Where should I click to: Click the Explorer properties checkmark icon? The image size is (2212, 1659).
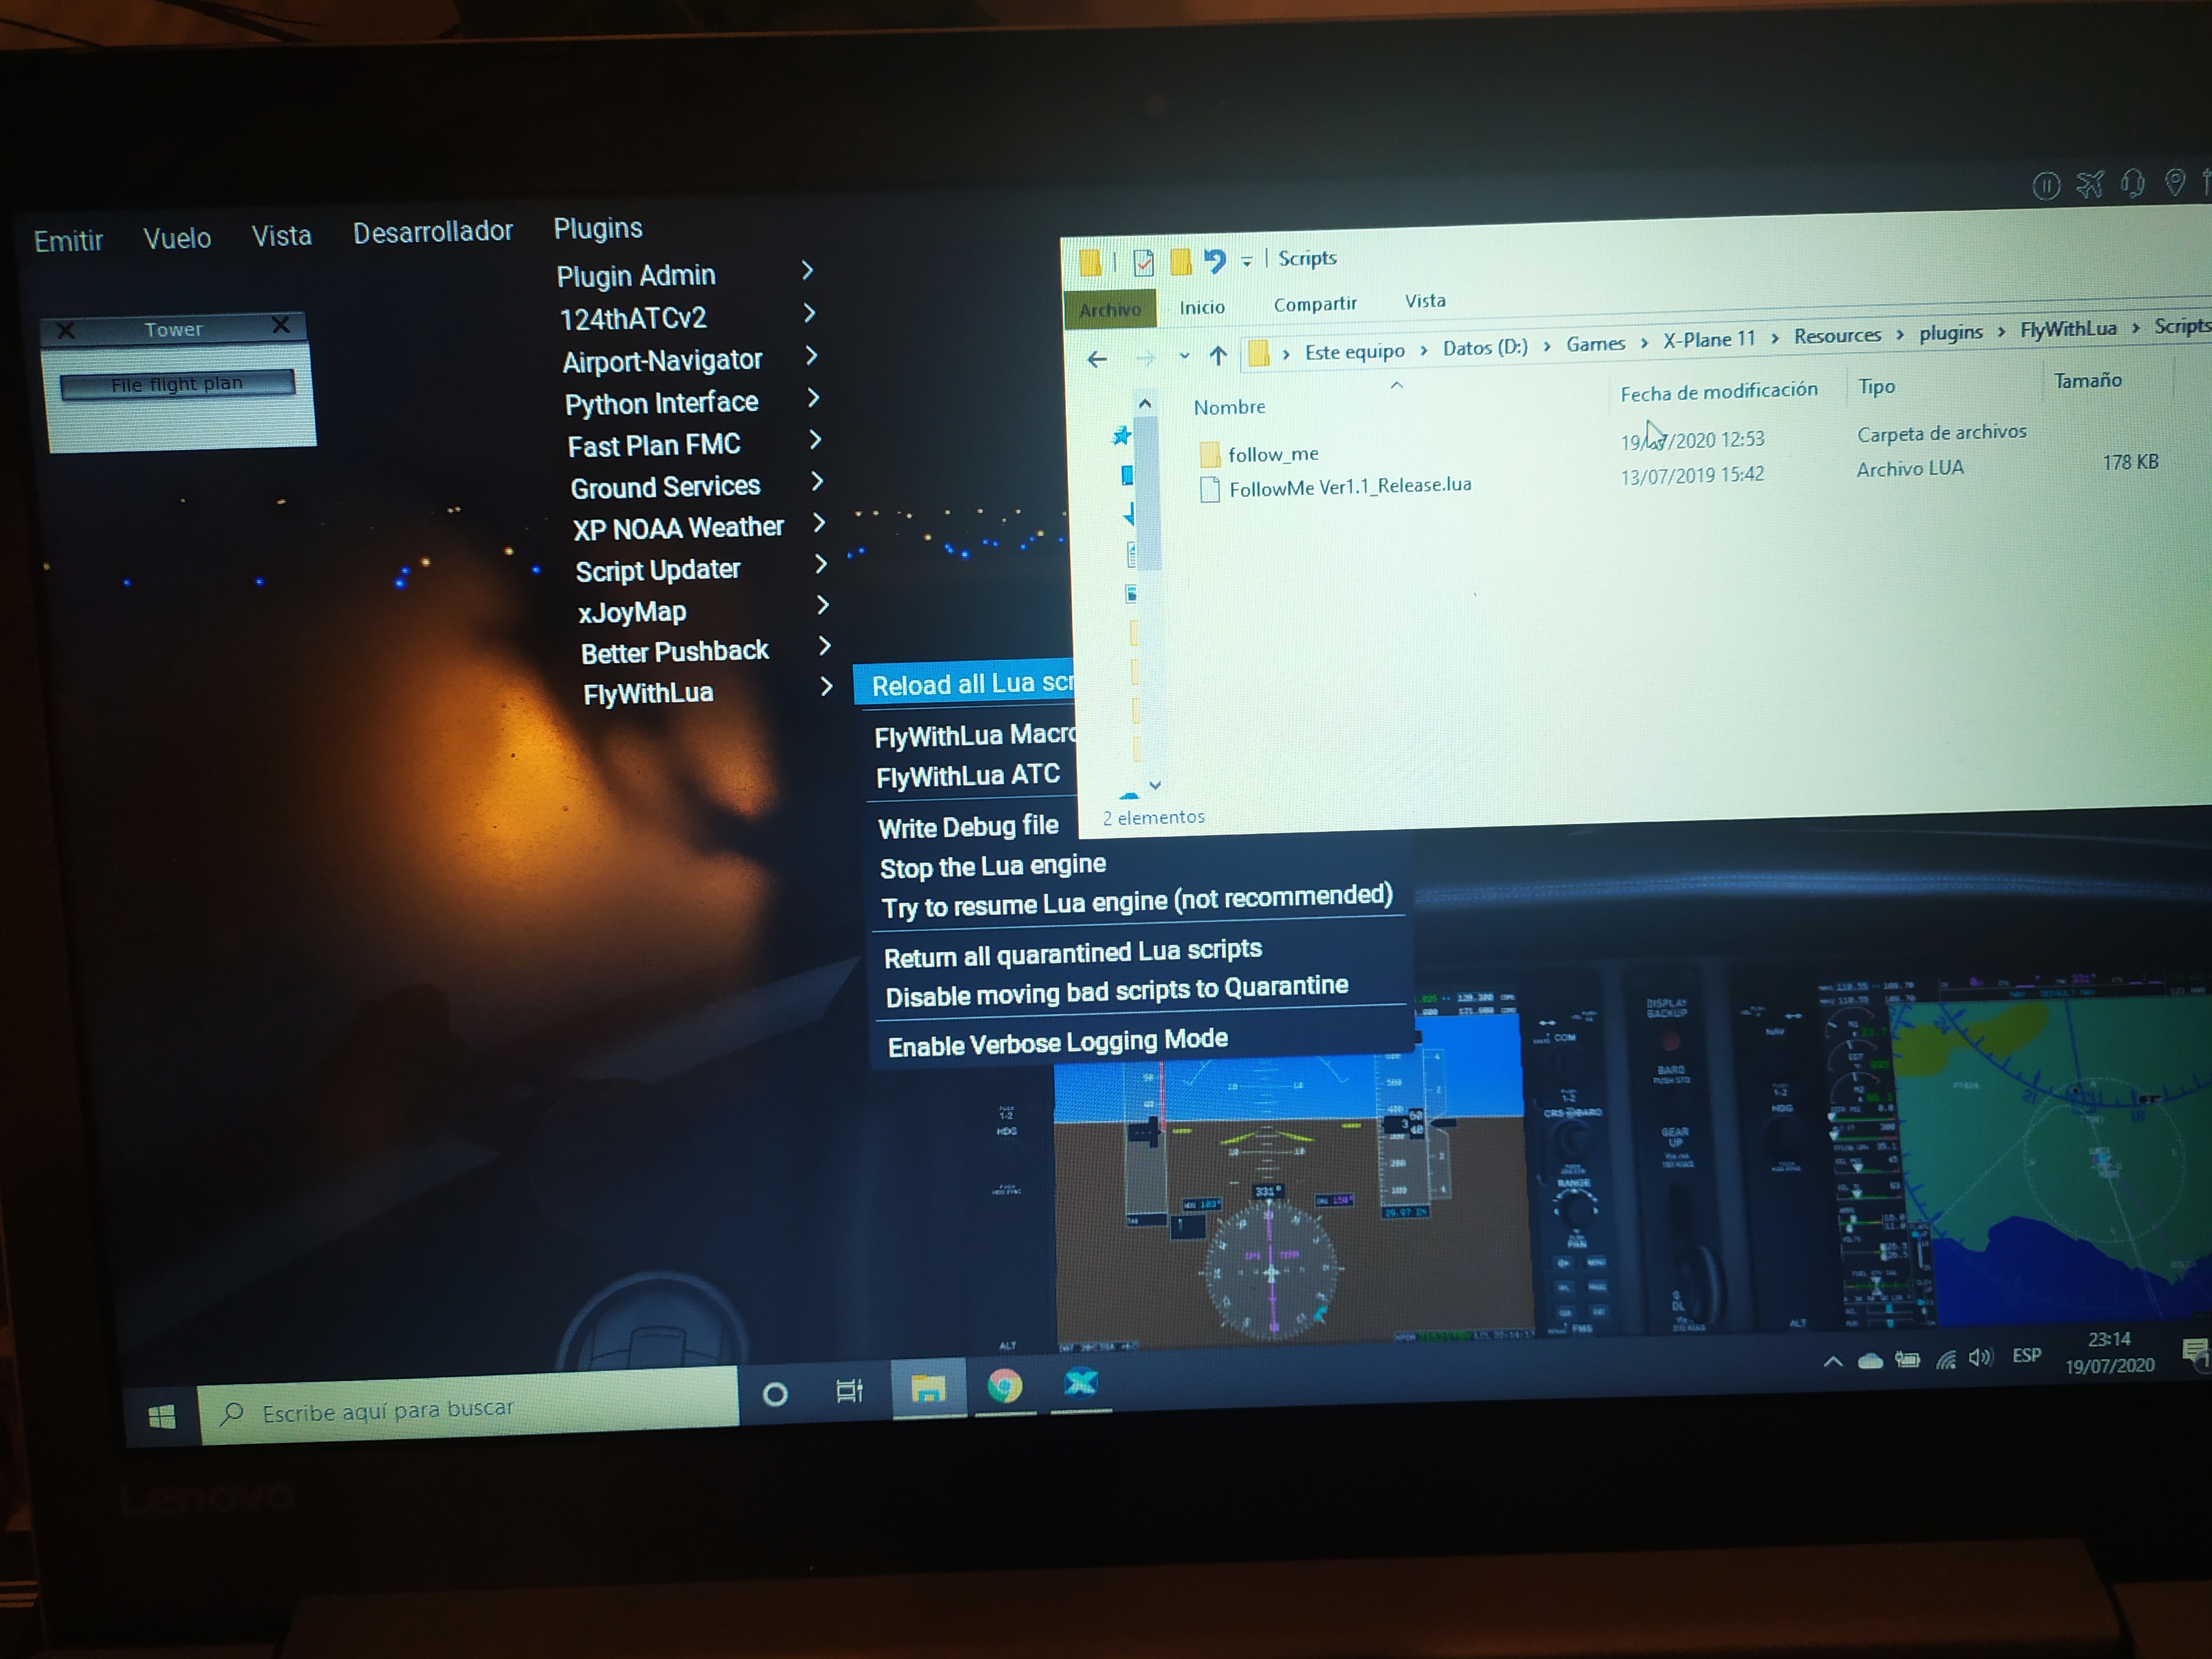pos(1143,263)
